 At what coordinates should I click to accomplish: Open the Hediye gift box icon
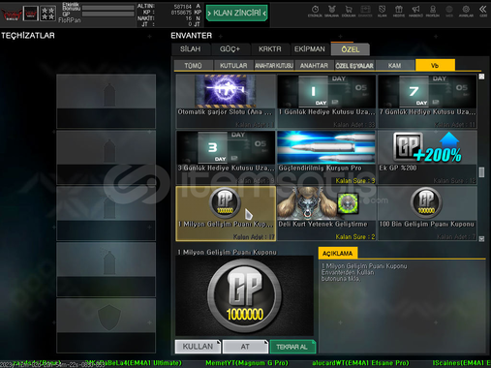click(399, 12)
